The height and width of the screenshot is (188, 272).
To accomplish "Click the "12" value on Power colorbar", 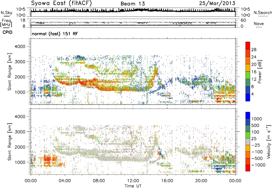I will pos(254,79).
